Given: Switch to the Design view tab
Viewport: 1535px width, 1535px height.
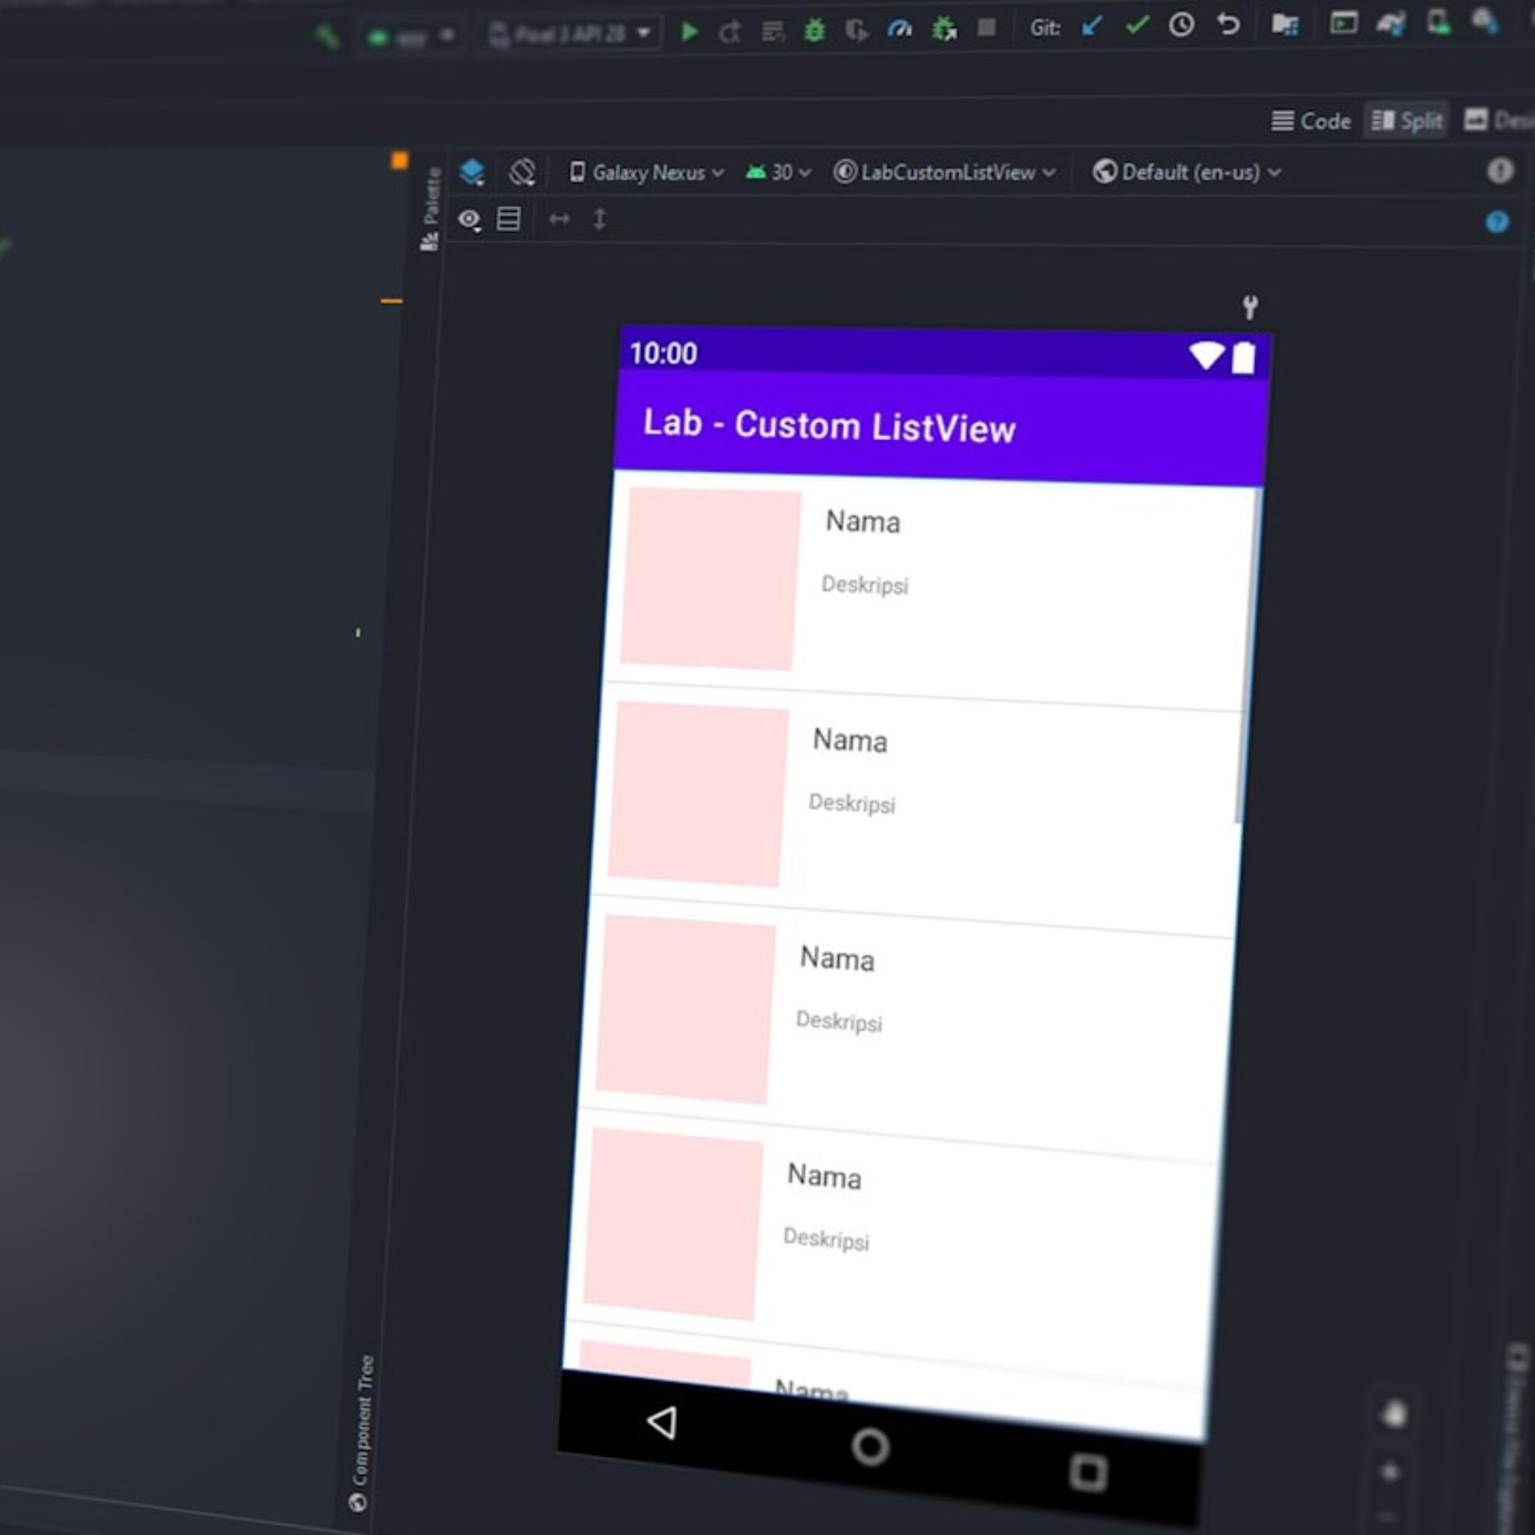Looking at the screenshot, I should tap(1500, 120).
